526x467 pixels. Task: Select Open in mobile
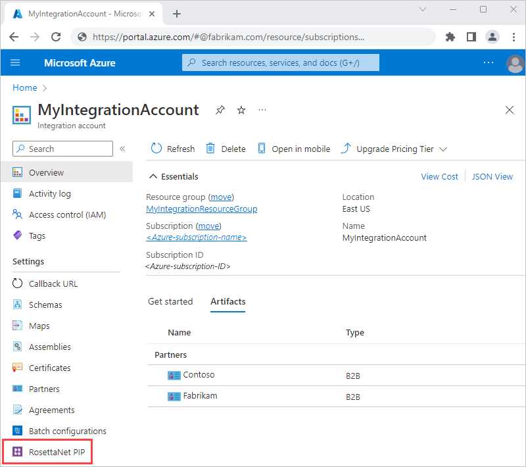[x=294, y=149]
